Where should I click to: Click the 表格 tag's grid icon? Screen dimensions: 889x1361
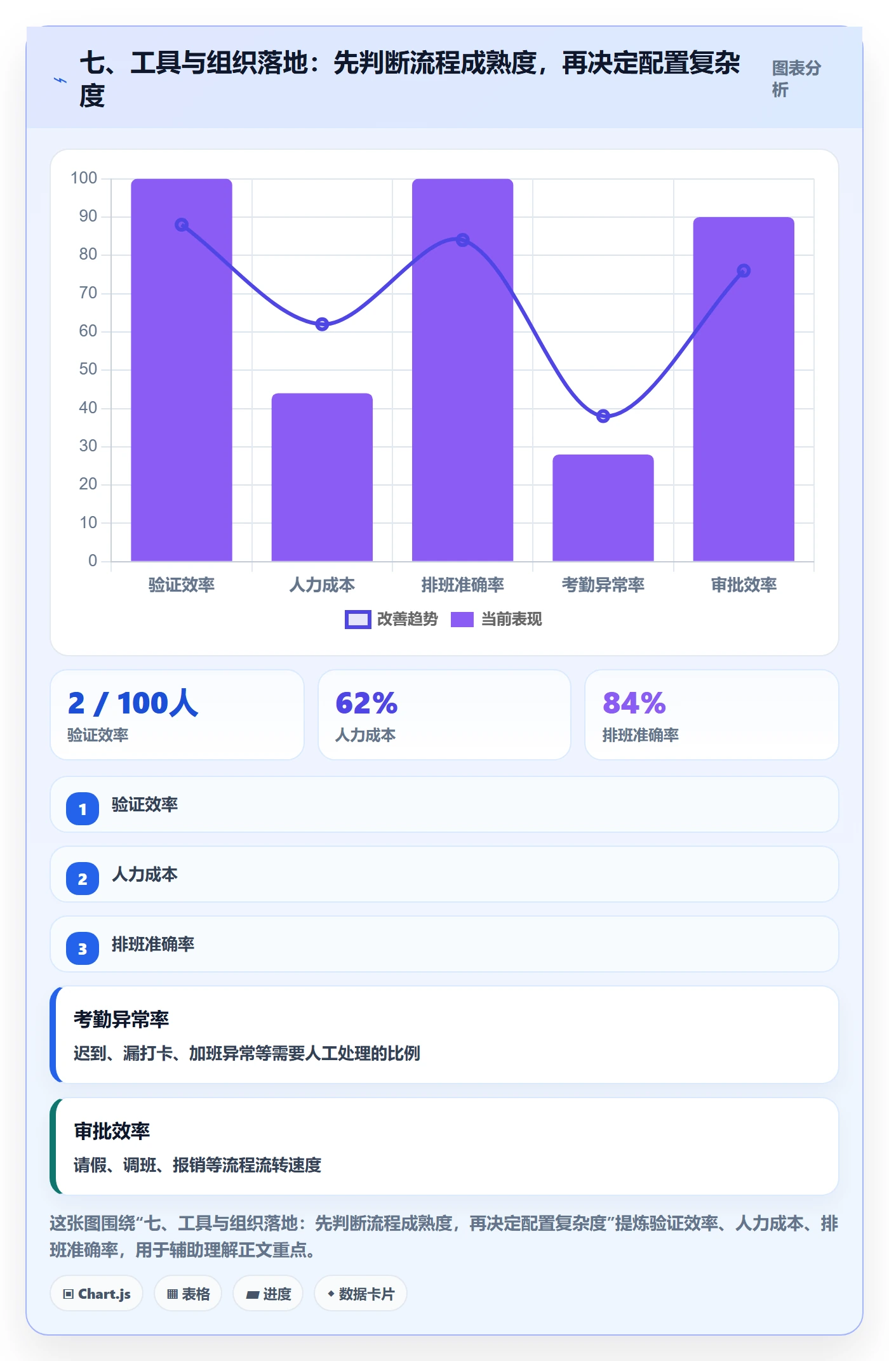coord(172,1294)
